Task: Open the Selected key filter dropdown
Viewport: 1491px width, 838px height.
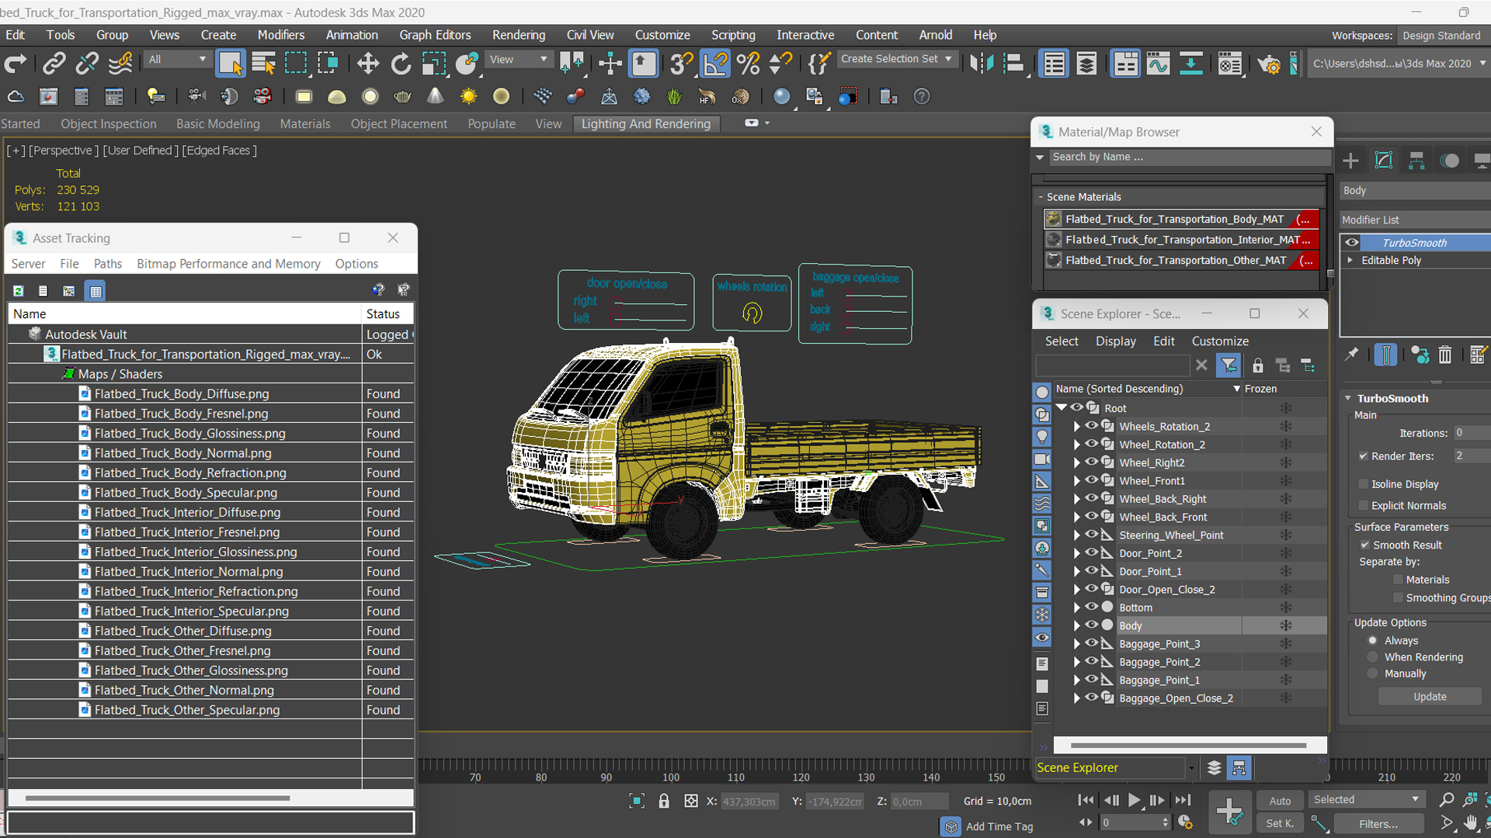Action: tap(1366, 799)
